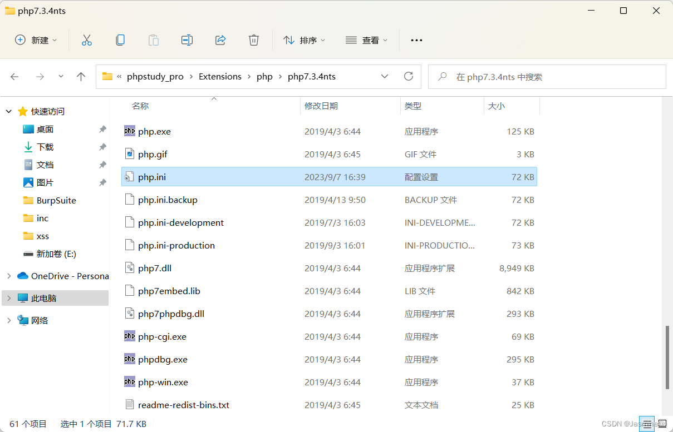Expand 此电脑 in the navigation pane
Screen dimensions: 673x432
[10, 297]
